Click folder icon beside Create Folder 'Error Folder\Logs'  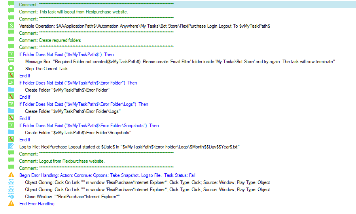click(11, 111)
